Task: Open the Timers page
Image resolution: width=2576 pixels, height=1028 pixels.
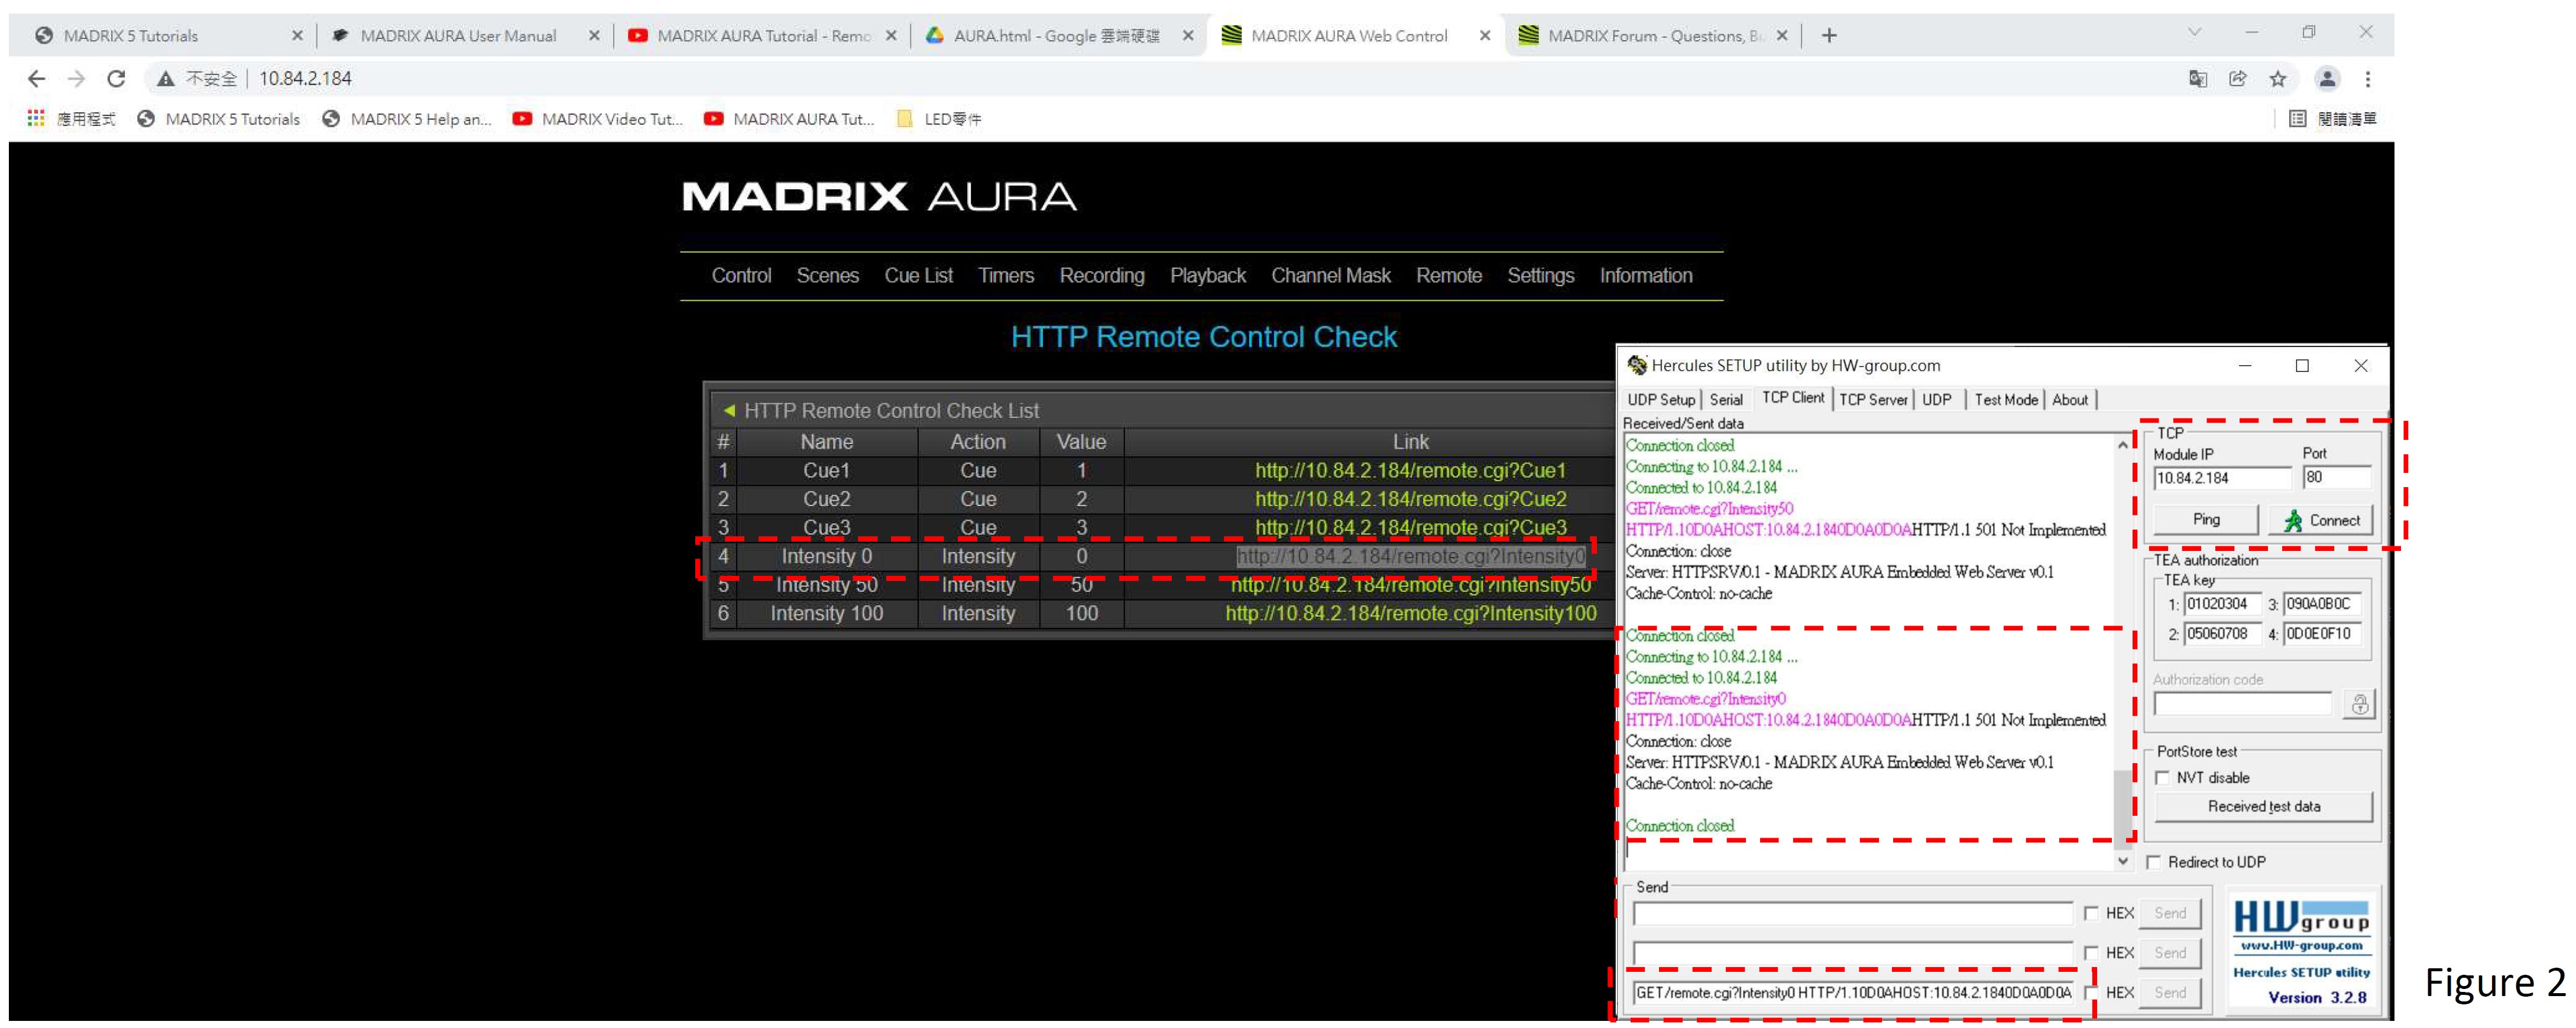Action: (x=1006, y=276)
